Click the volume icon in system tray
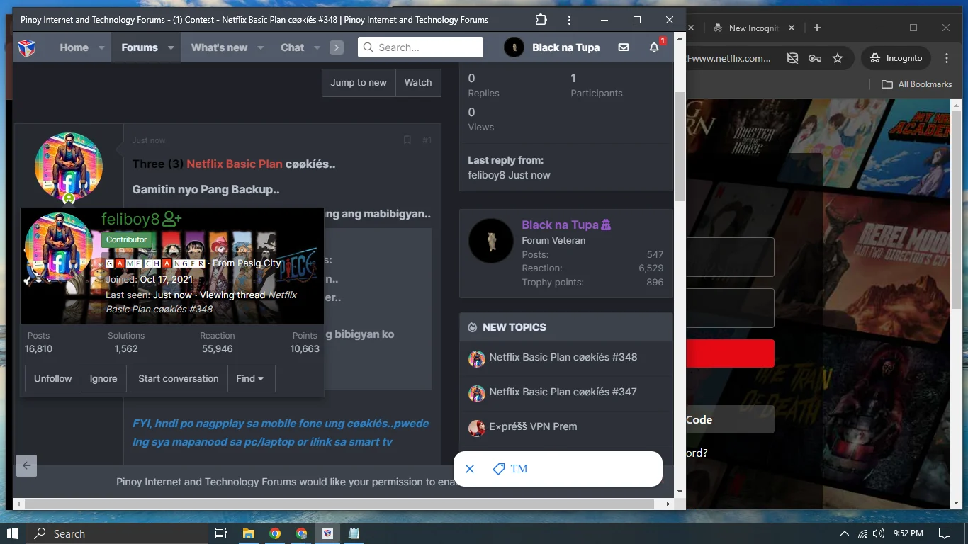Screen dimensions: 968x544 click(879, 533)
